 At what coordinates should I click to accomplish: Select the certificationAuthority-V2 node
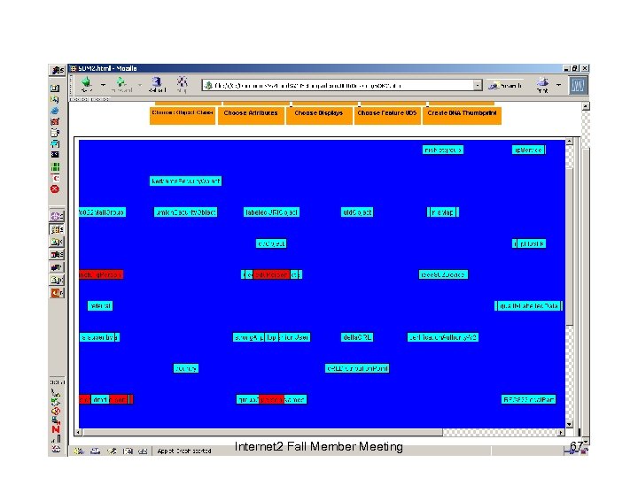point(443,337)
